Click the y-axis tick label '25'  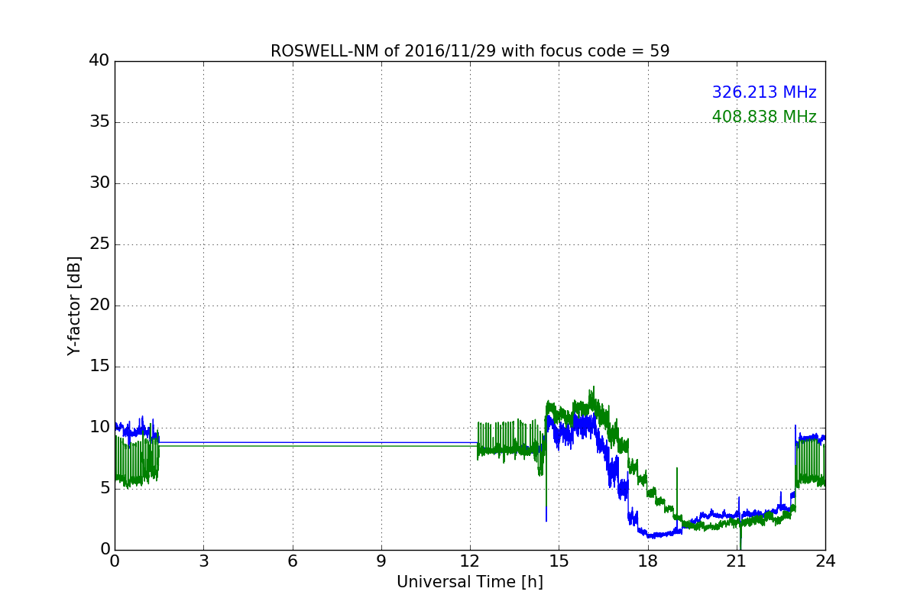tap(99, 244)
